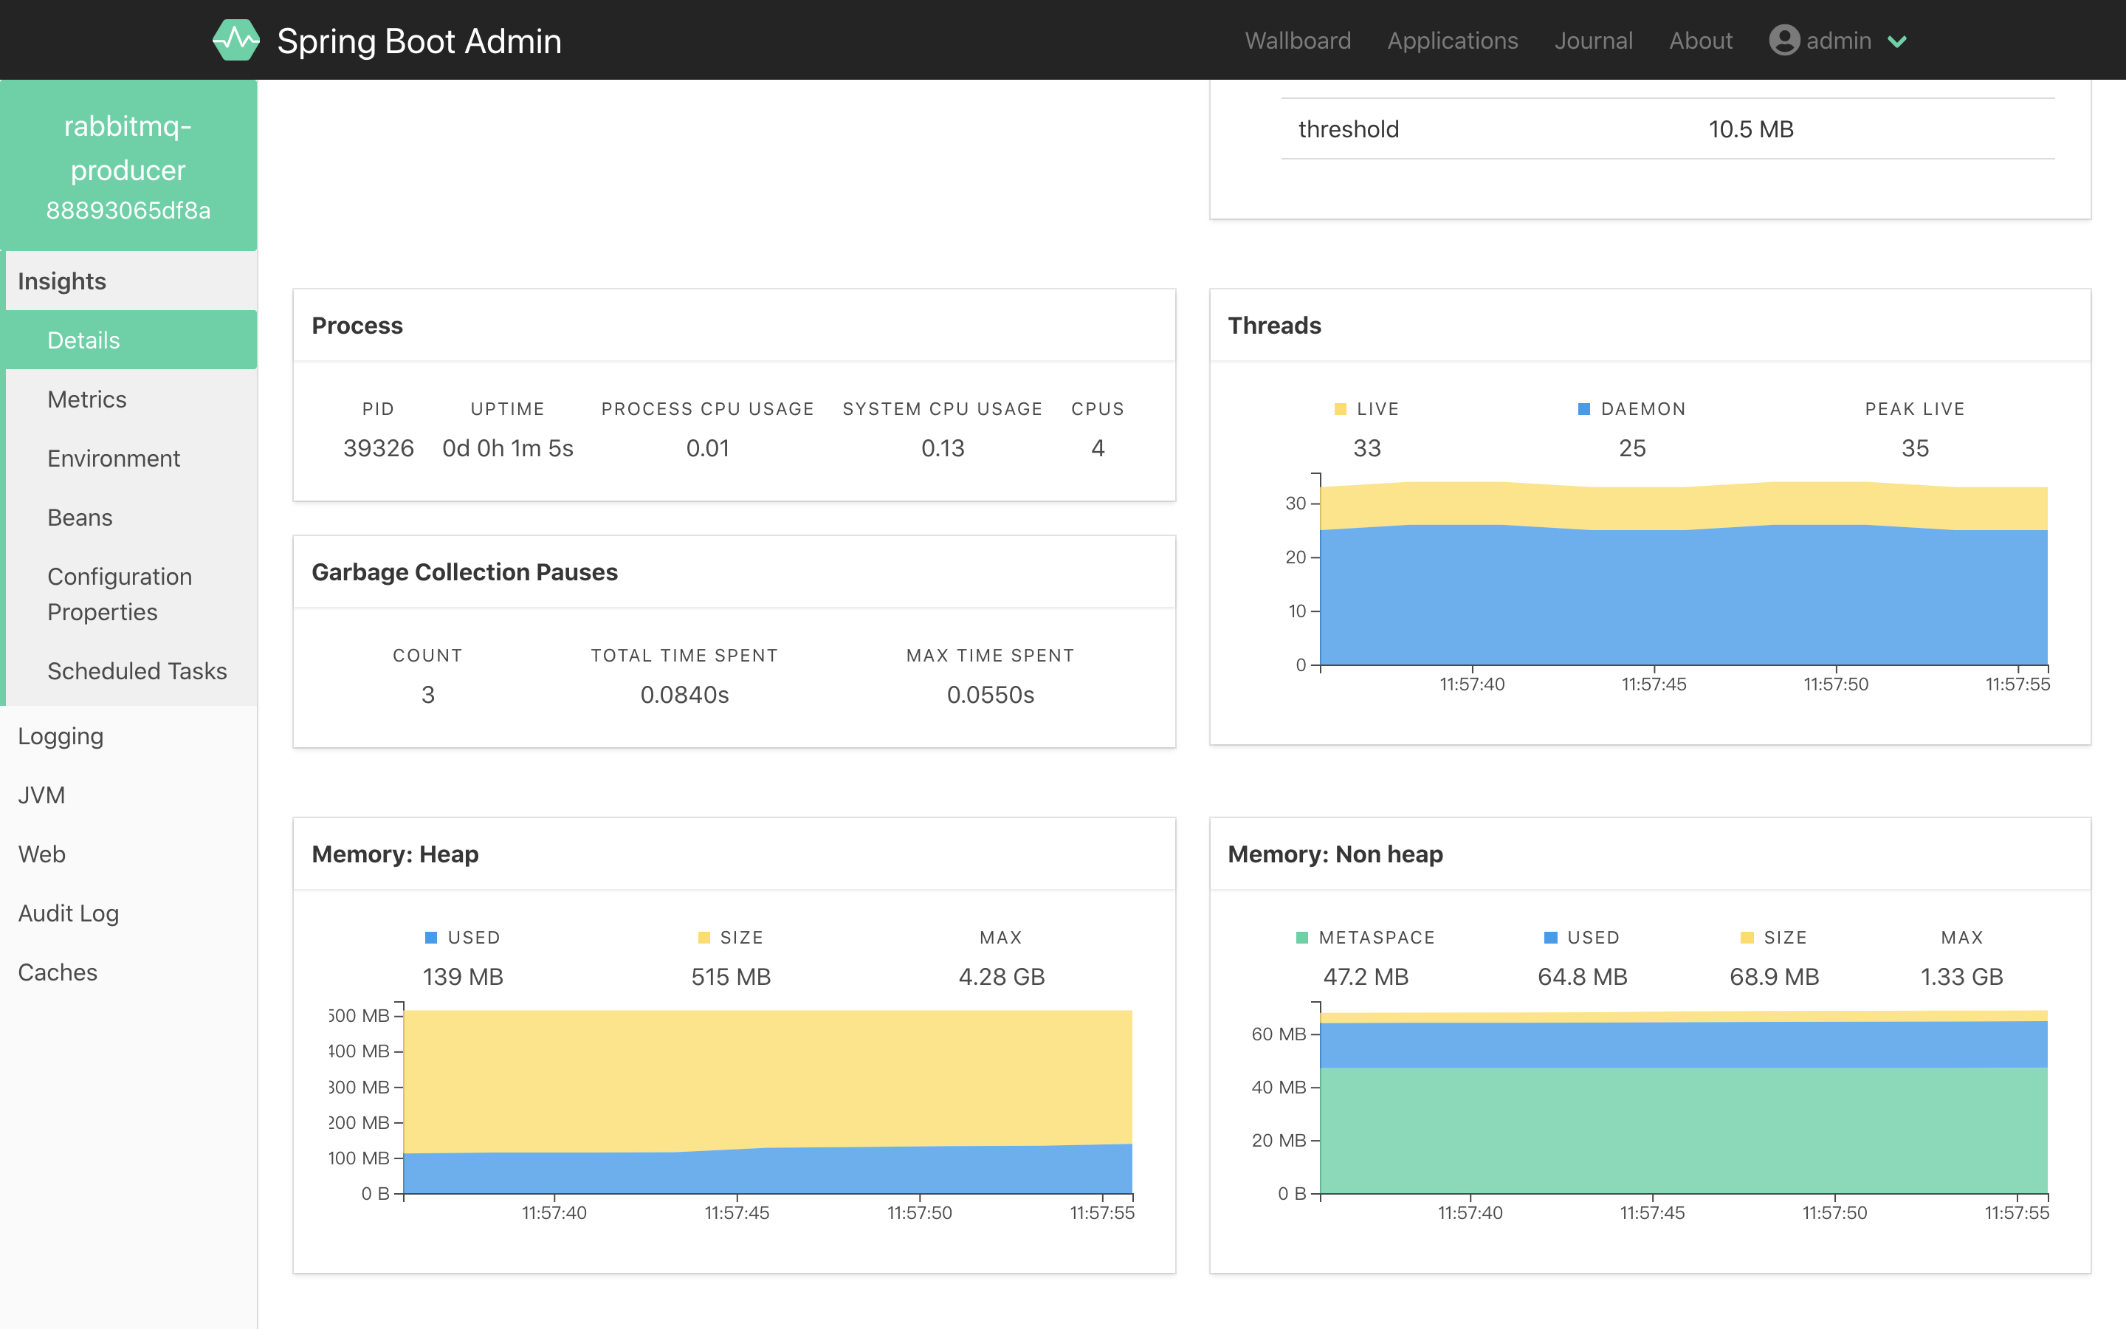Select the Environment sidebar item
2126x1329 pixels.
click(x=113, y=458)
